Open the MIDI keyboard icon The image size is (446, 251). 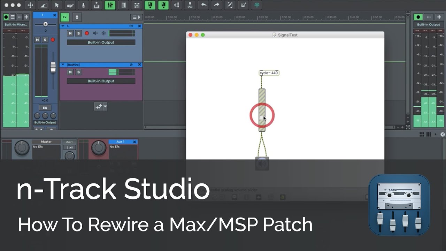(x=97, y=5)
